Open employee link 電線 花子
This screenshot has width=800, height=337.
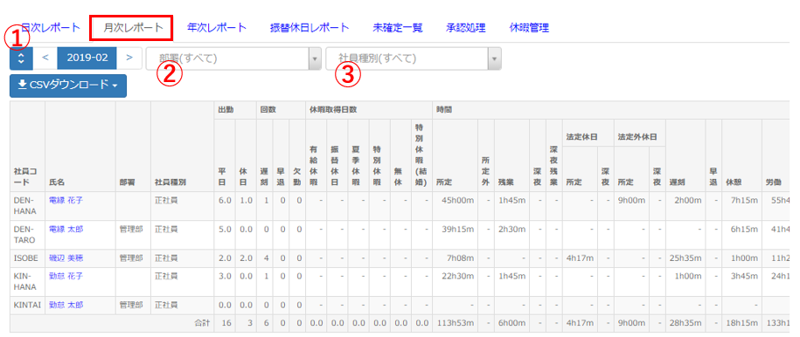click(66, 200)
